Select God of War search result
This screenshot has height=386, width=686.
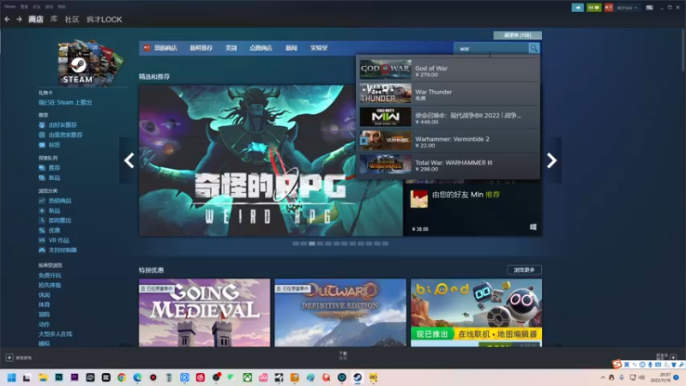point(448,69)
